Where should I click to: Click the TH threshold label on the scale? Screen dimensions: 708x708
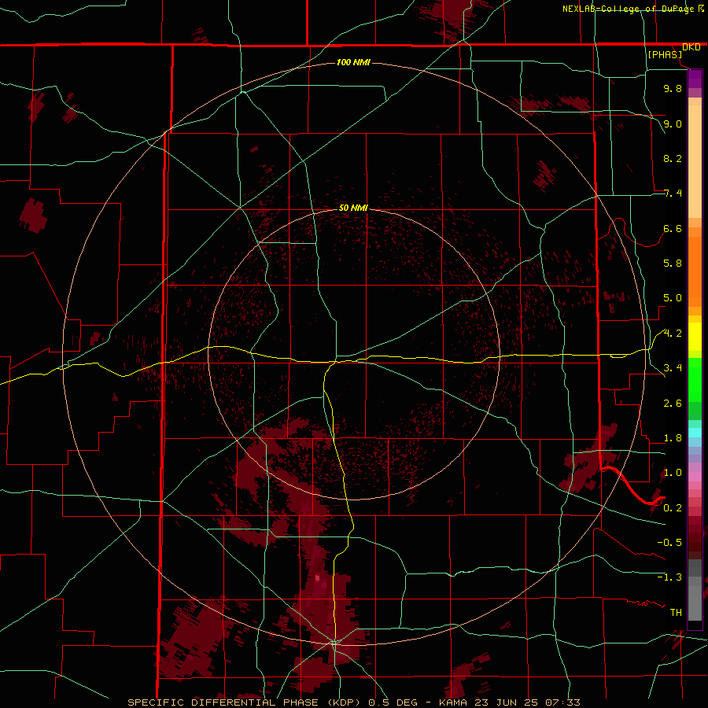tap(676, 613)
